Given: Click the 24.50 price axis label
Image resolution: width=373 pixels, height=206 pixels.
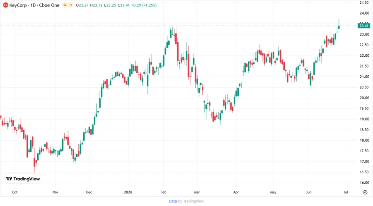Looking at the screenshot, I should (364, 2).
